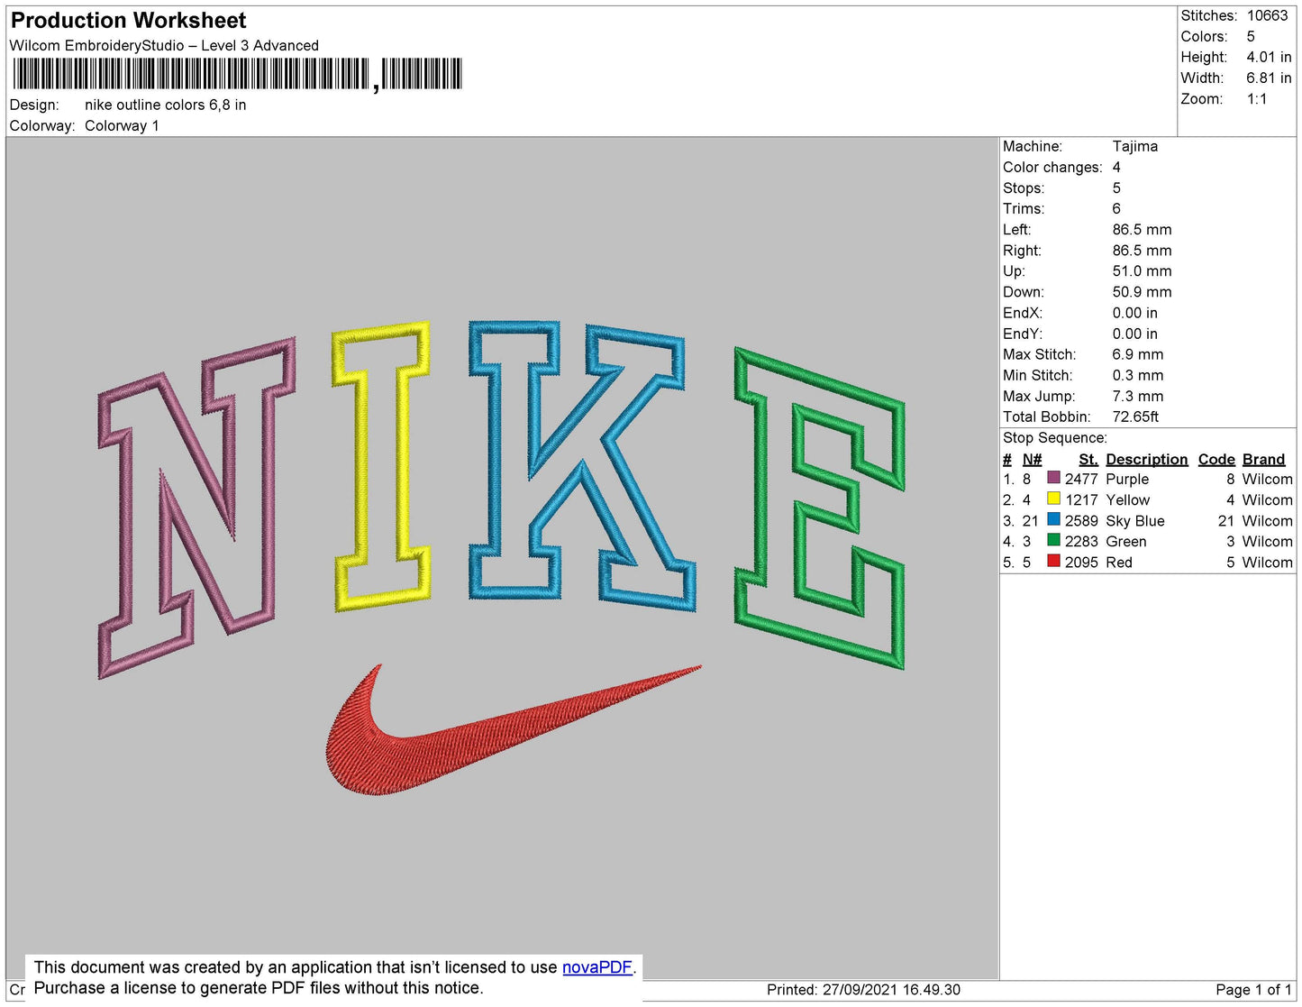Image resolution: width=1302 pixels, height=1007 pixels.
Task: Click the 'Description' column header
Action: pyautogui.click(x=1147, y=459)
